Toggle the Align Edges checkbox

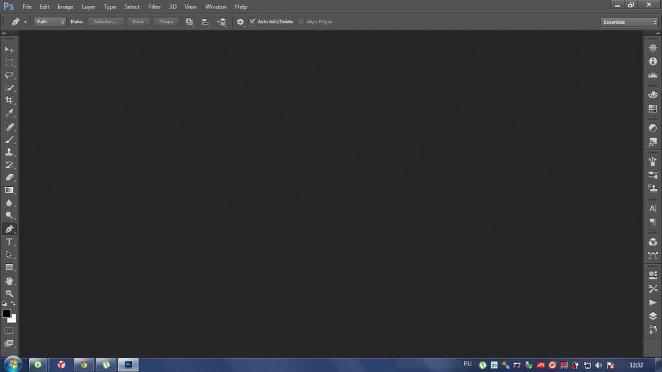(x=301, y=21)
